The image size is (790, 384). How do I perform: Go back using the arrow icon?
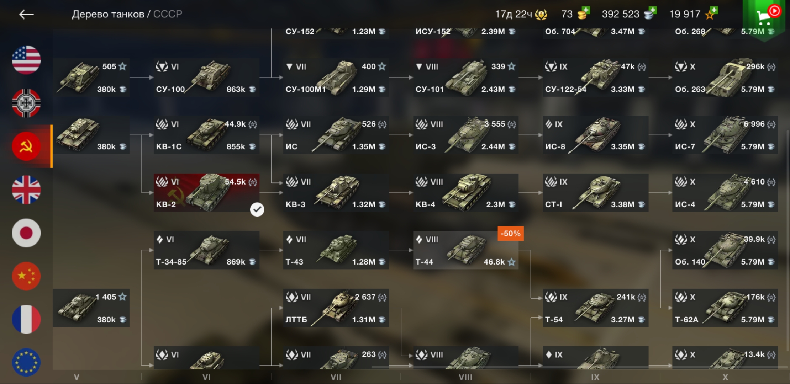tap(26, 14)
